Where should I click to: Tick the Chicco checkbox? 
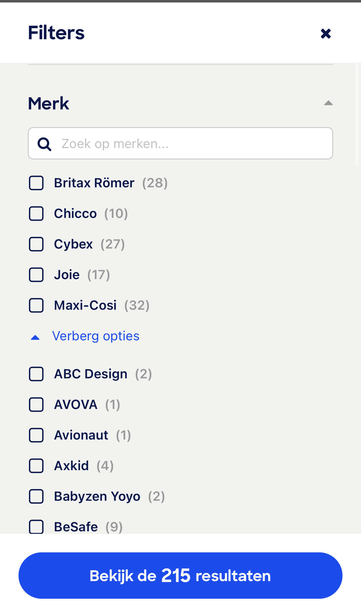click(36, 214)
